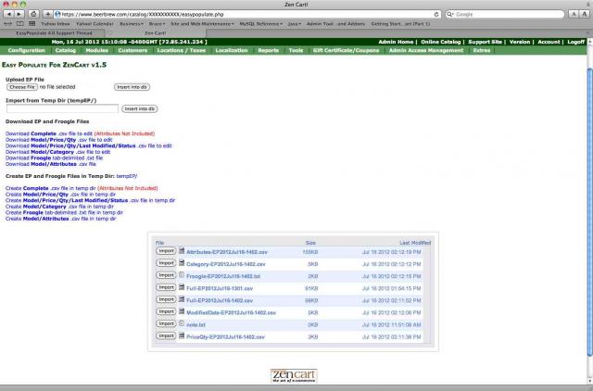Screen dimensions: 593x391
Task: Click Create Model/Price/Qty/Last Modified/Status link
Action: click(x=91, y=200)
